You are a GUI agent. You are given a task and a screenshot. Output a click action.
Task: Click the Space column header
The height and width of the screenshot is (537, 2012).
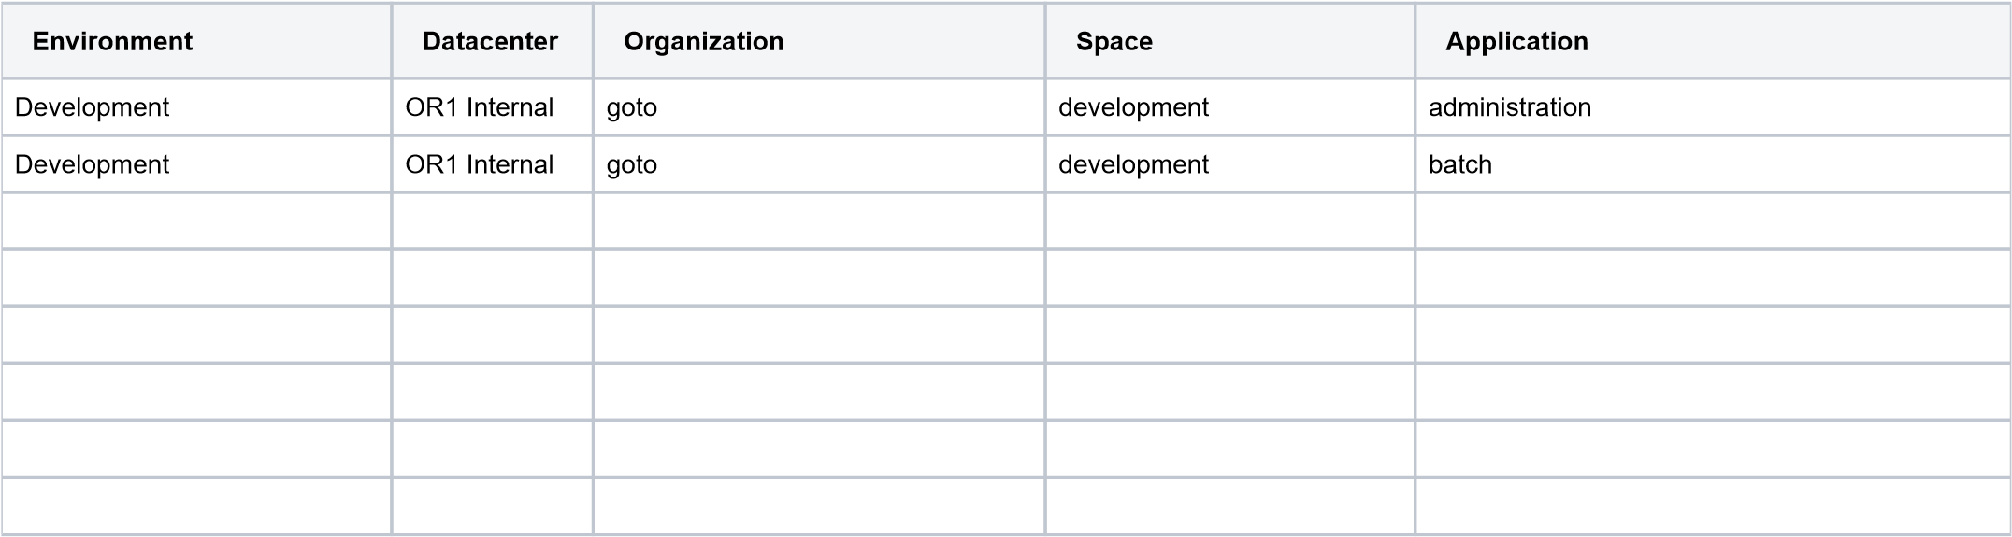coord(1114,41)
